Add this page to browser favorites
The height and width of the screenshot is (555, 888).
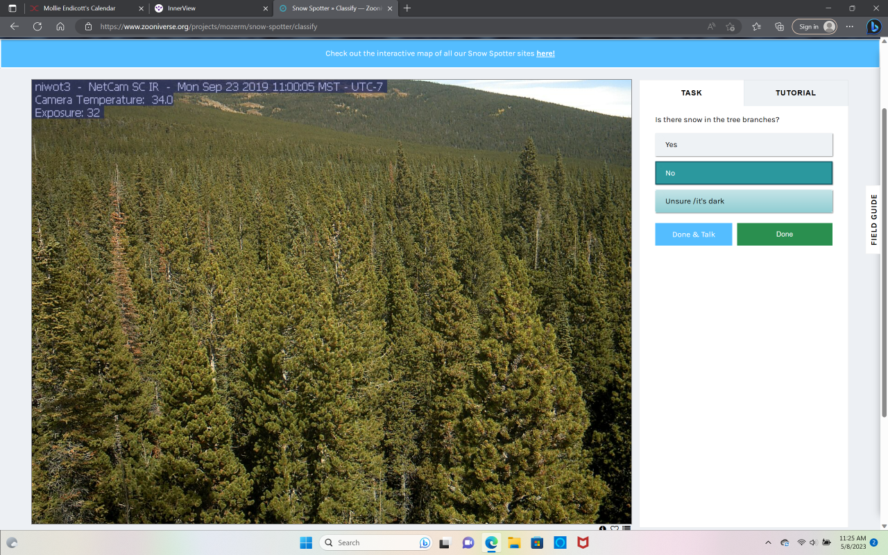click(x=730, y=26)
